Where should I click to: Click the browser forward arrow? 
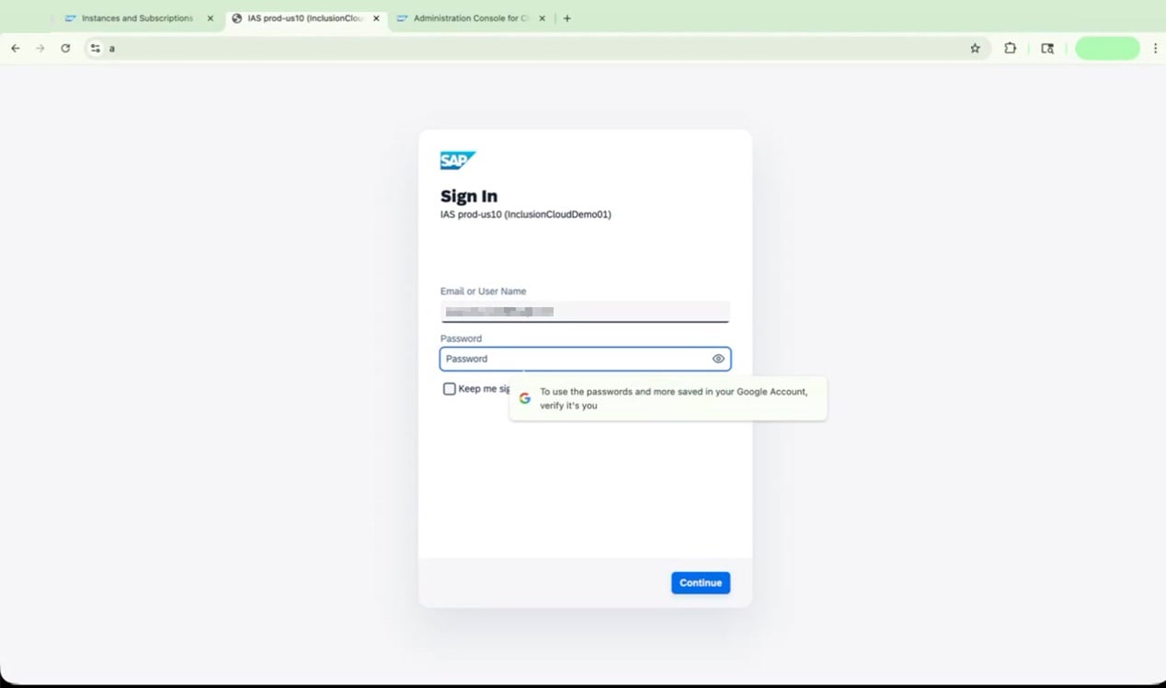pos(40,48)
